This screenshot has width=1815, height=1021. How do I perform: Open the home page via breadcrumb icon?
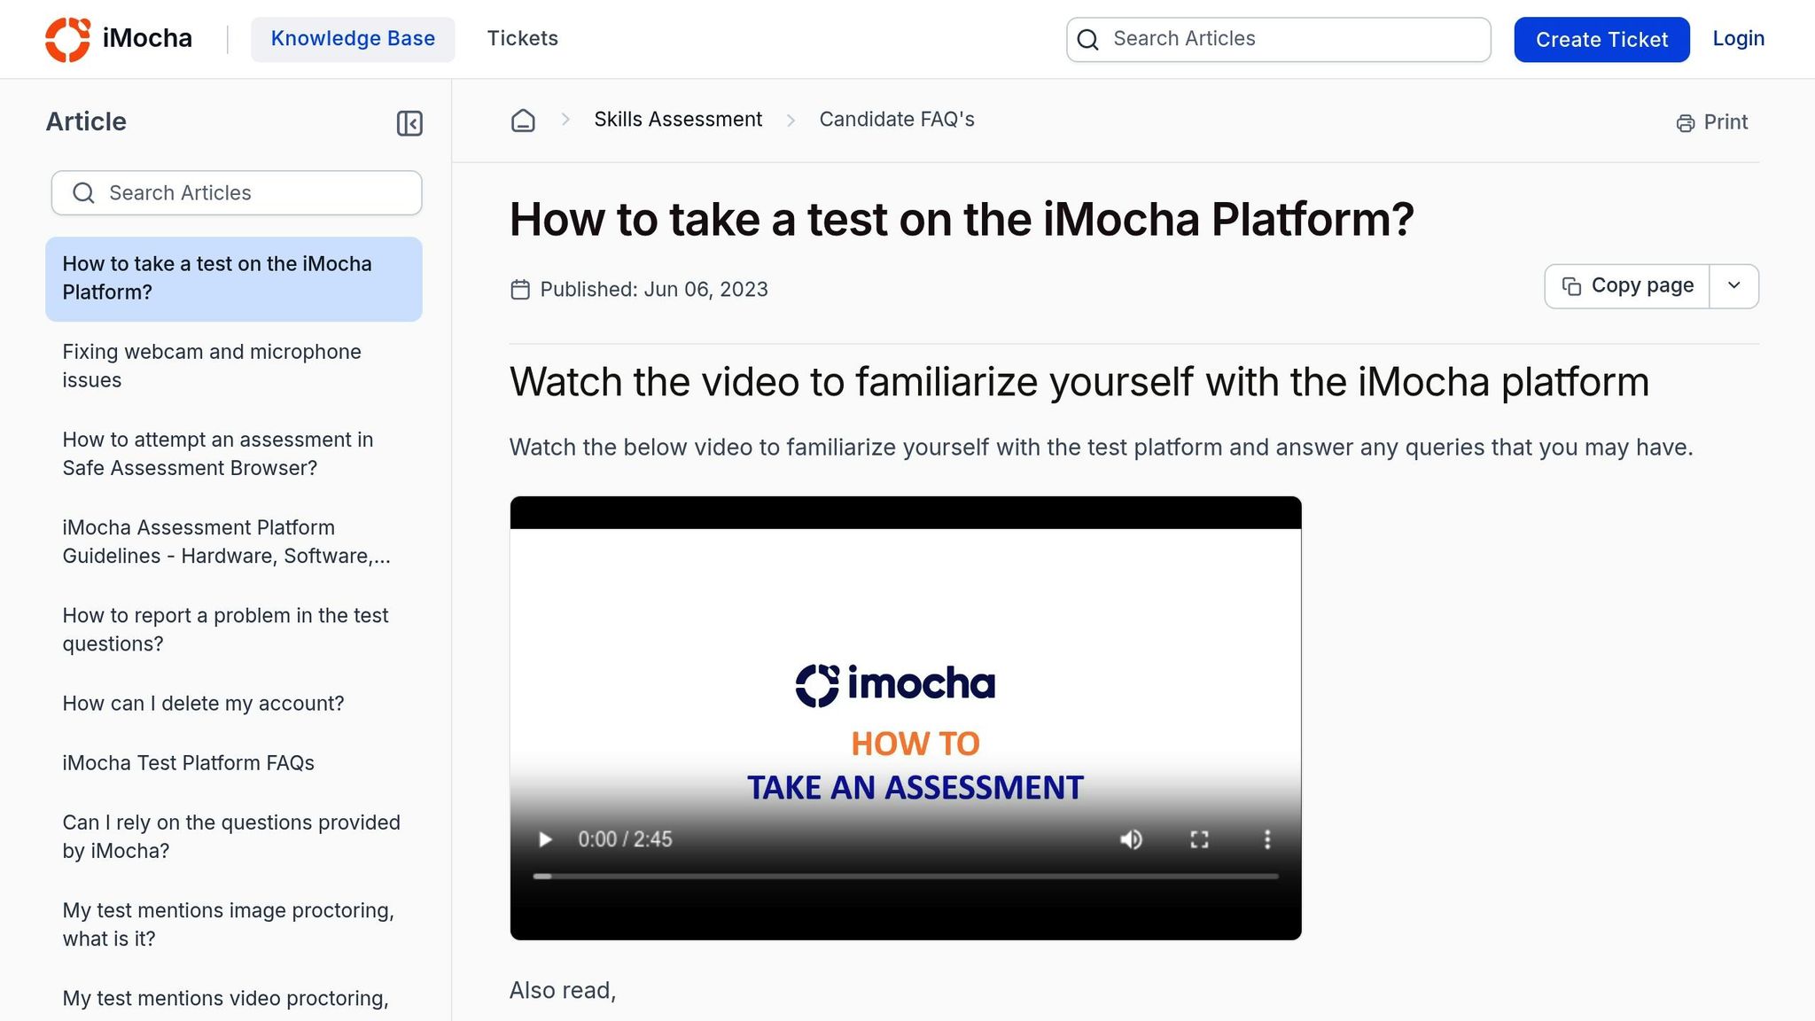click(523, 121)
